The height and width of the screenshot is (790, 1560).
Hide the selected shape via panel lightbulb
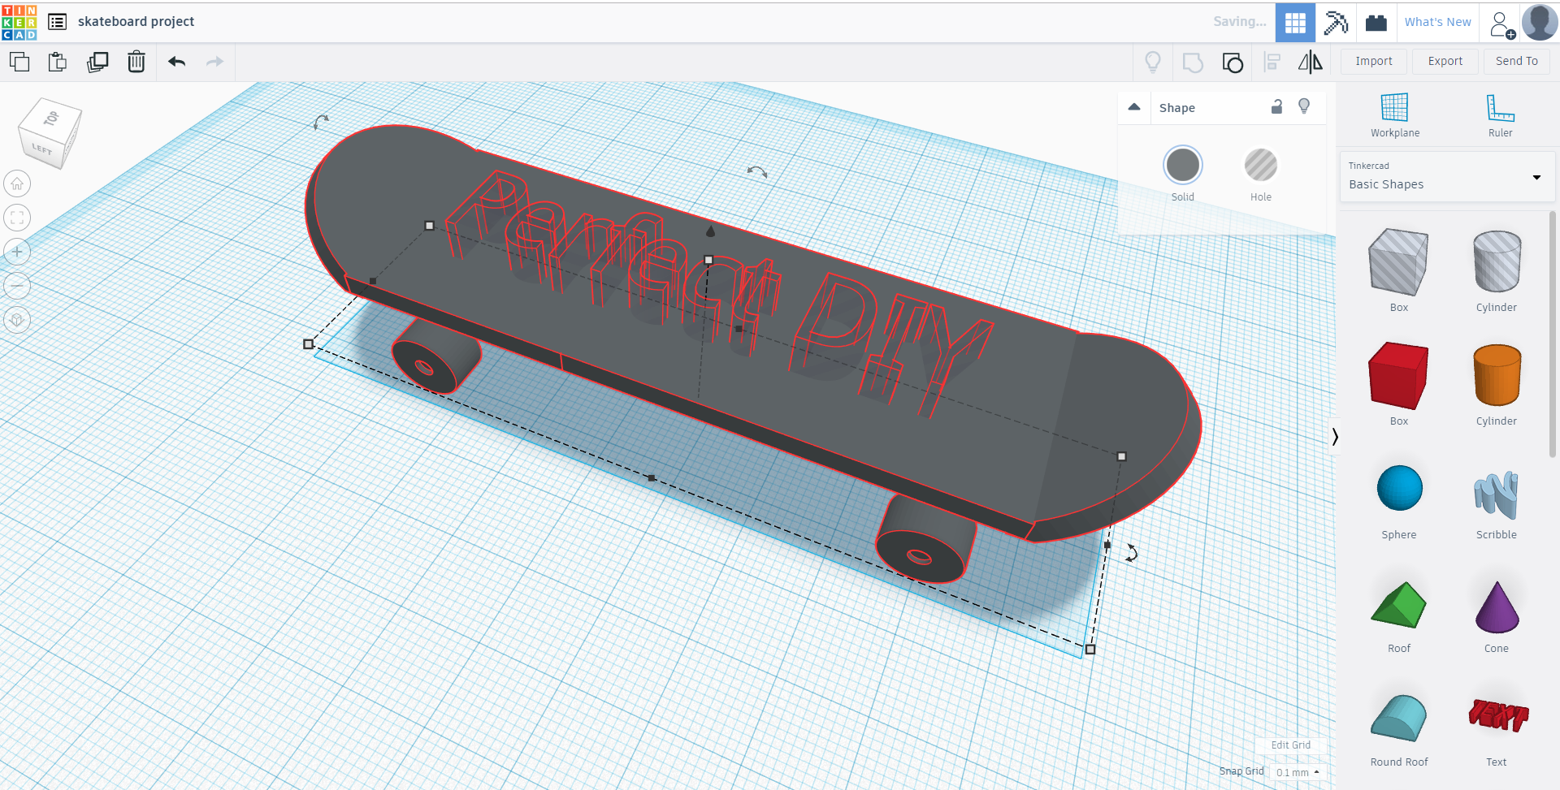pos(1304,107)
